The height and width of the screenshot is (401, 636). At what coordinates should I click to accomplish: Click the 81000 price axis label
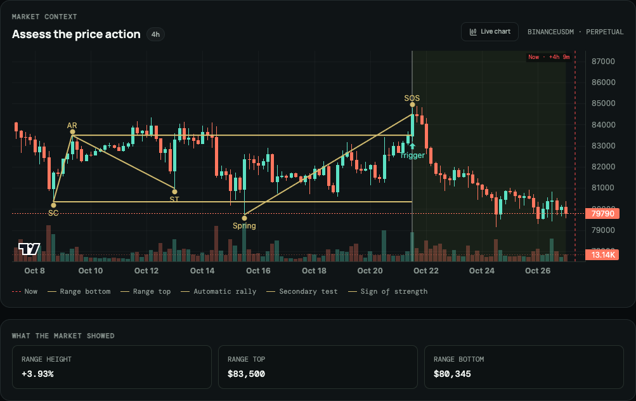(603, 188)
